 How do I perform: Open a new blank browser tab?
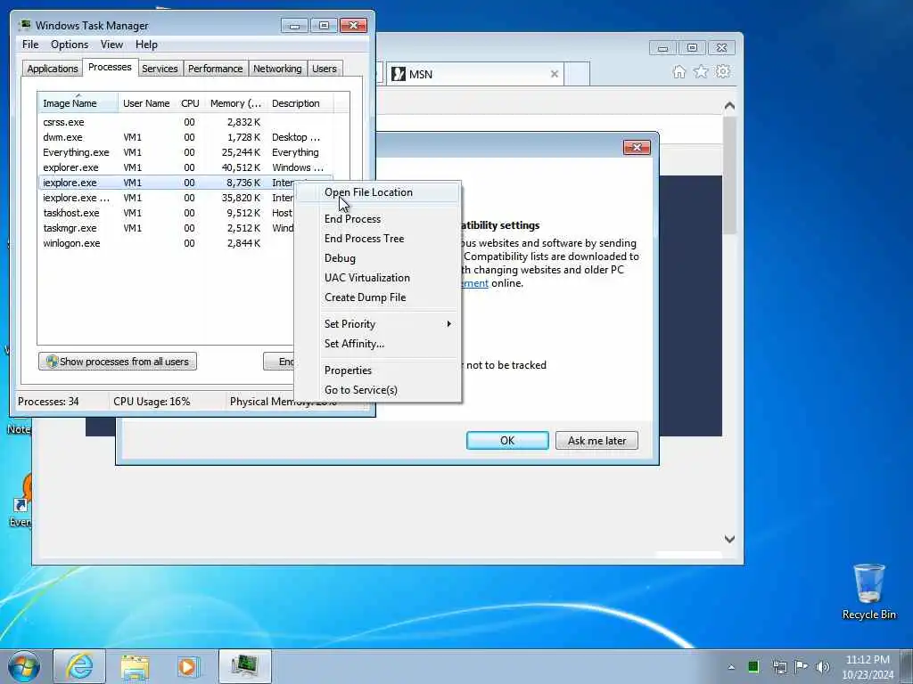(577, 74)
